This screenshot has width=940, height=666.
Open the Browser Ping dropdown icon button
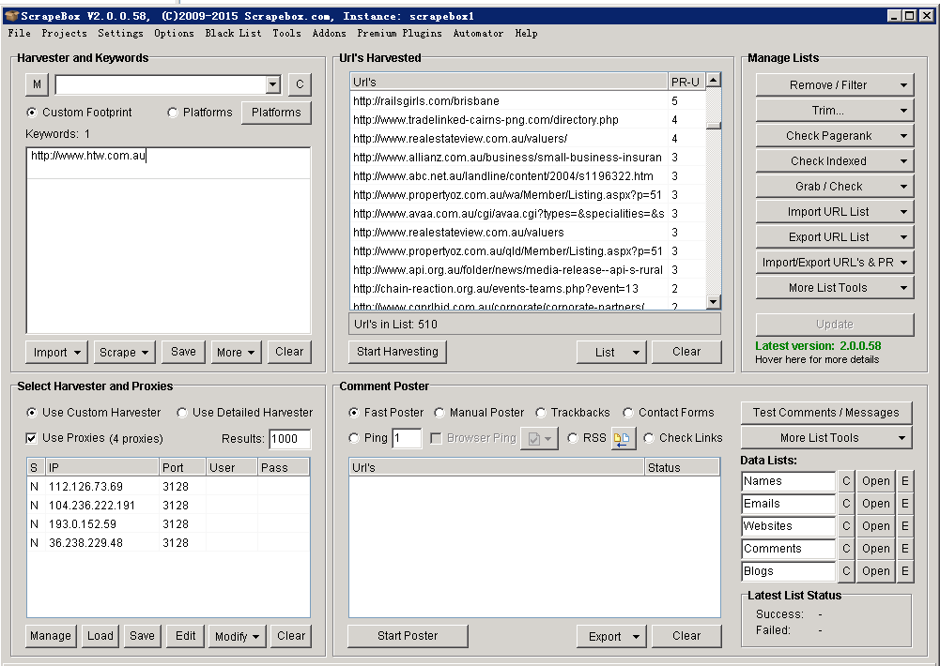point(540,438)
